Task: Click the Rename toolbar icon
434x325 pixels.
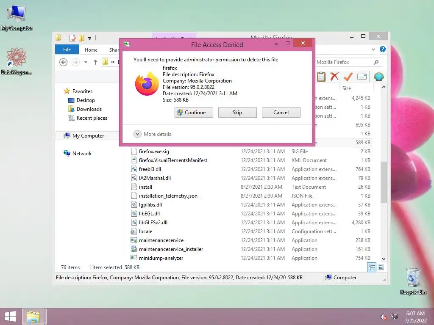Action: pyautogui.click(x=362, y=77)
